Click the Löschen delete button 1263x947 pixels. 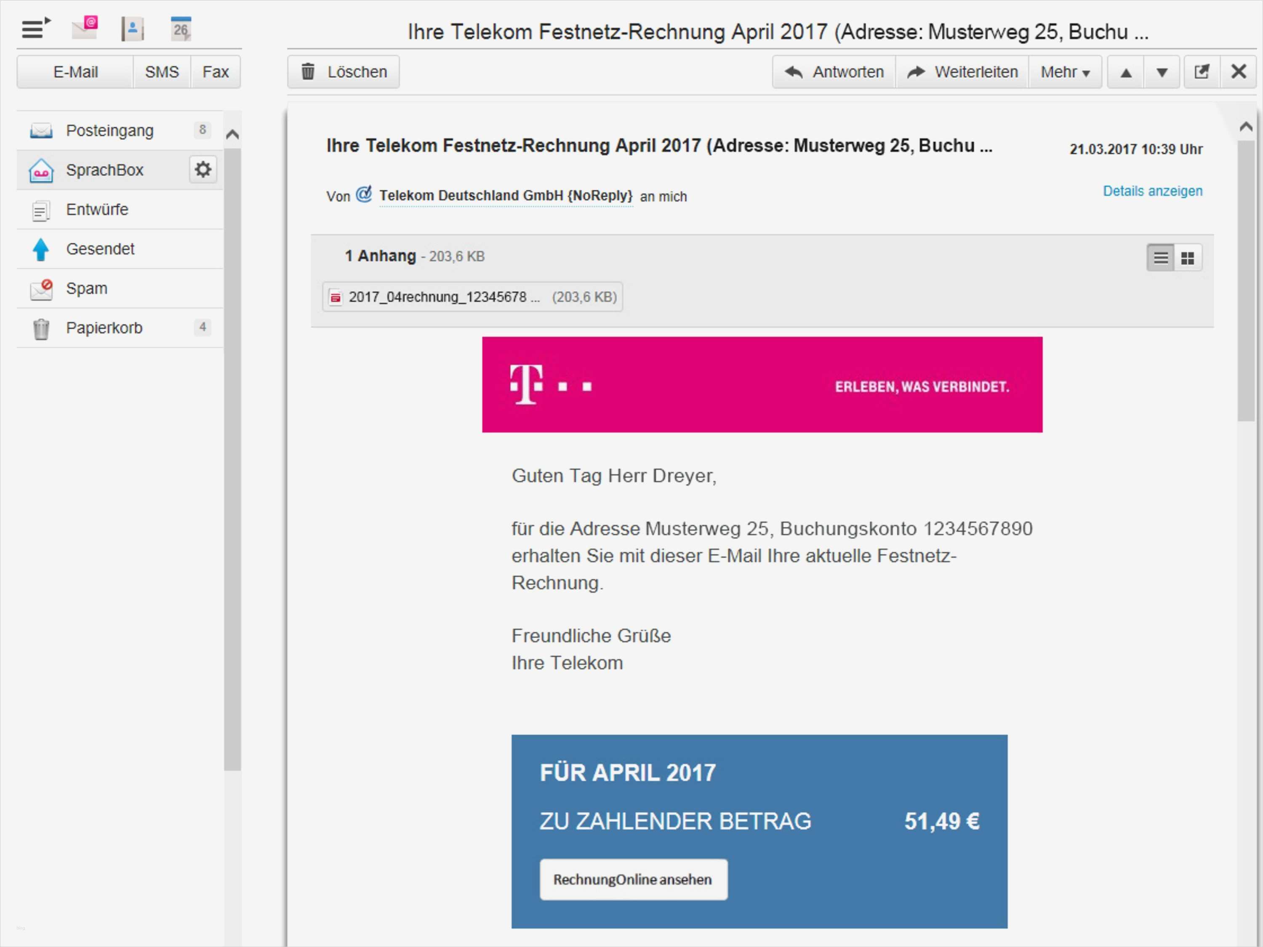[344, 72]
